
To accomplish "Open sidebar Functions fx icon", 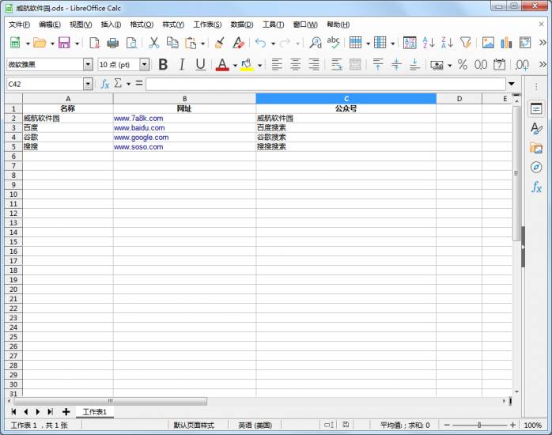I will click(x=536, y=187).
